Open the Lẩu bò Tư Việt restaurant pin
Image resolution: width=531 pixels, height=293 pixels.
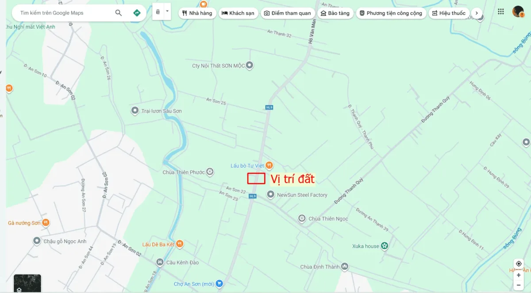[269, 166]
